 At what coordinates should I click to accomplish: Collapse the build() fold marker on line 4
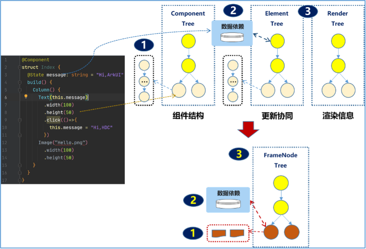click(20, 82)
